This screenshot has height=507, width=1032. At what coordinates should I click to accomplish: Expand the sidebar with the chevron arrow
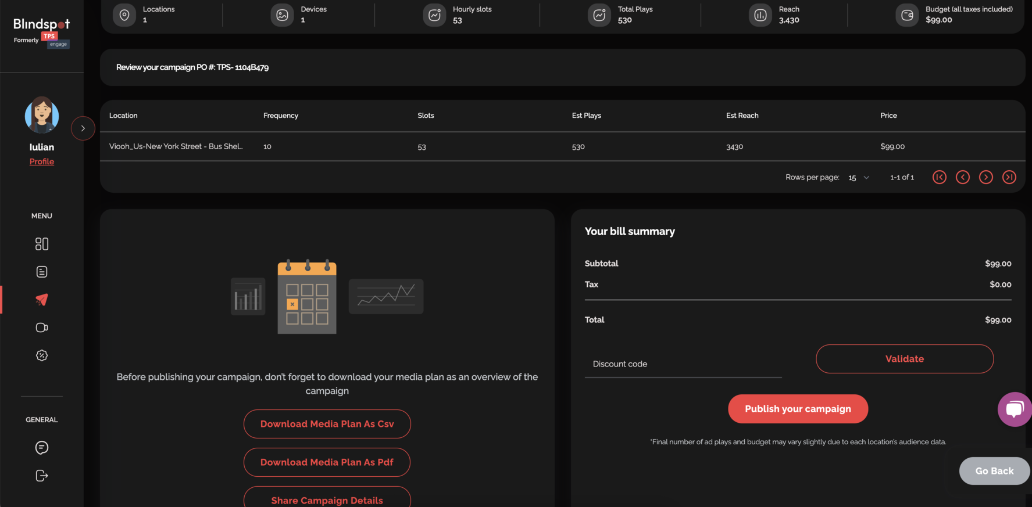point(83,128)
